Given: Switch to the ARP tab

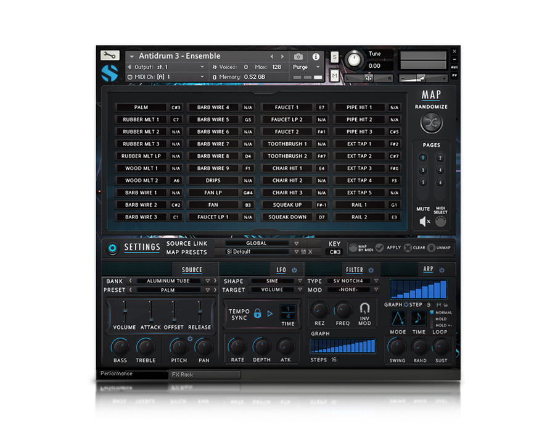Looking at the screenshot, I should tap(429, 269).
